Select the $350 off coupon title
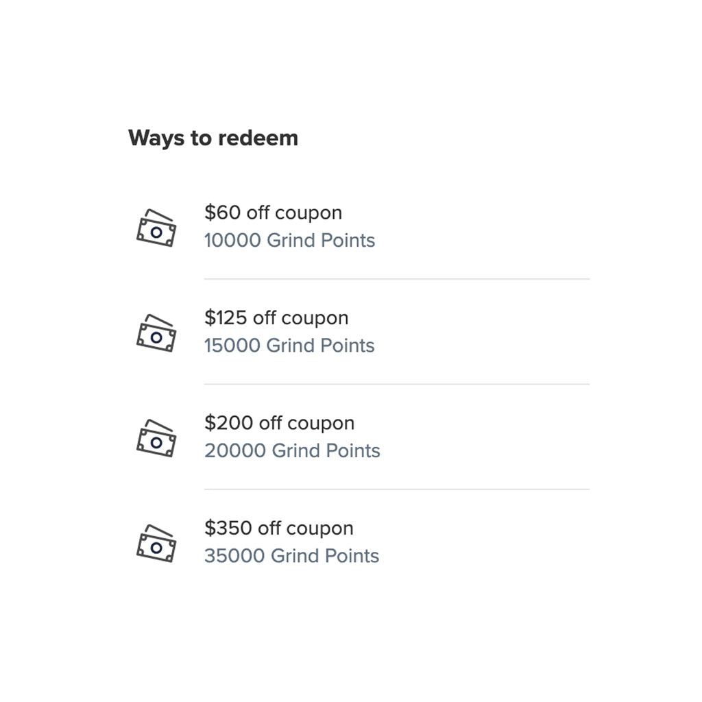The image size is (702, 702). [x=279, y=529]
